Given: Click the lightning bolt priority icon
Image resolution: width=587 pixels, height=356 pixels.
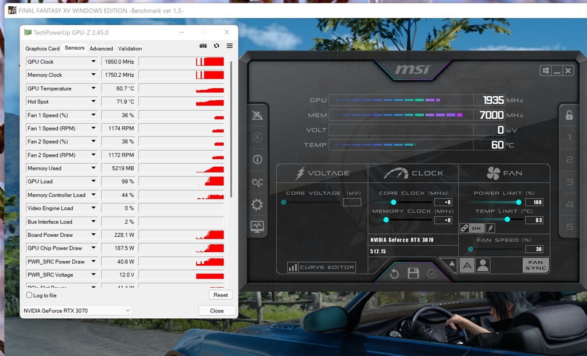Looking at the screenshot, I should (x=490, y=228).
